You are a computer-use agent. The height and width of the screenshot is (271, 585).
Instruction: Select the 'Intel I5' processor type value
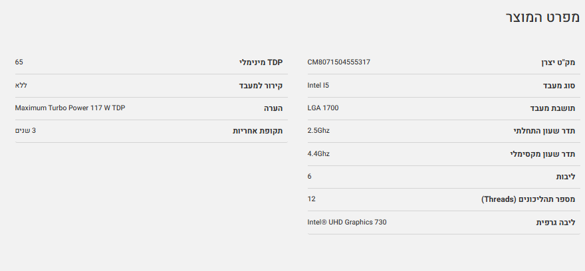(x=318, y=85)
